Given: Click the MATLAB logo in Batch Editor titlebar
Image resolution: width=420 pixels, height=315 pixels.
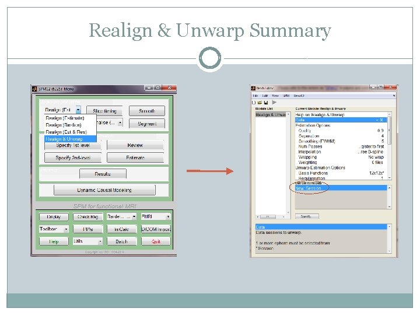Looking at the screenshot, I should click(x=253, y=88).
